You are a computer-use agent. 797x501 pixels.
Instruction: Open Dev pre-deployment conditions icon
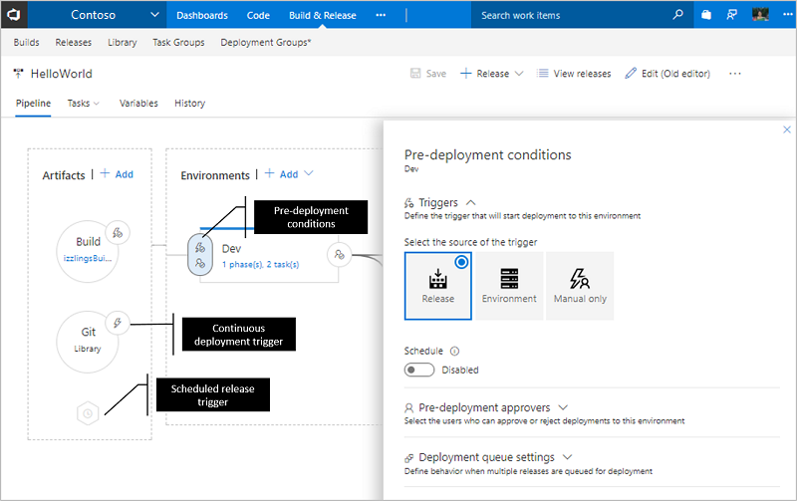click(x=200, y=255)
